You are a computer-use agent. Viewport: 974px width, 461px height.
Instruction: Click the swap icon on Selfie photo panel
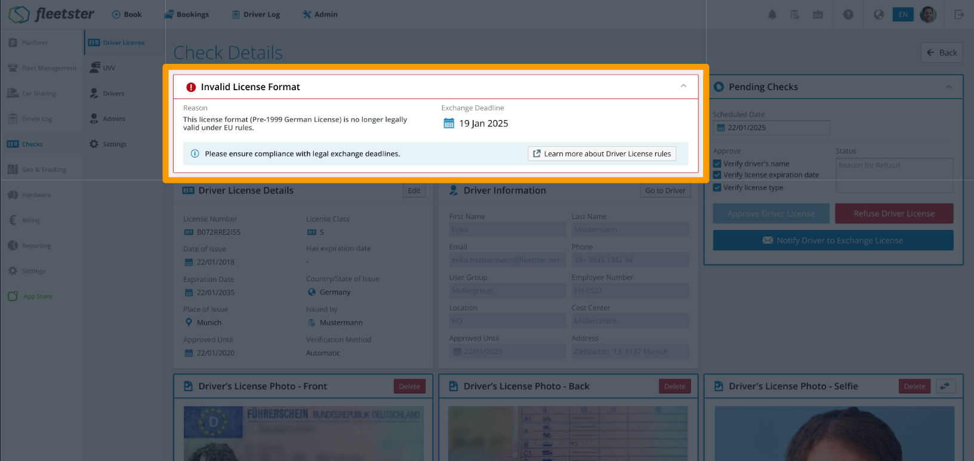(x=945, y=386)
